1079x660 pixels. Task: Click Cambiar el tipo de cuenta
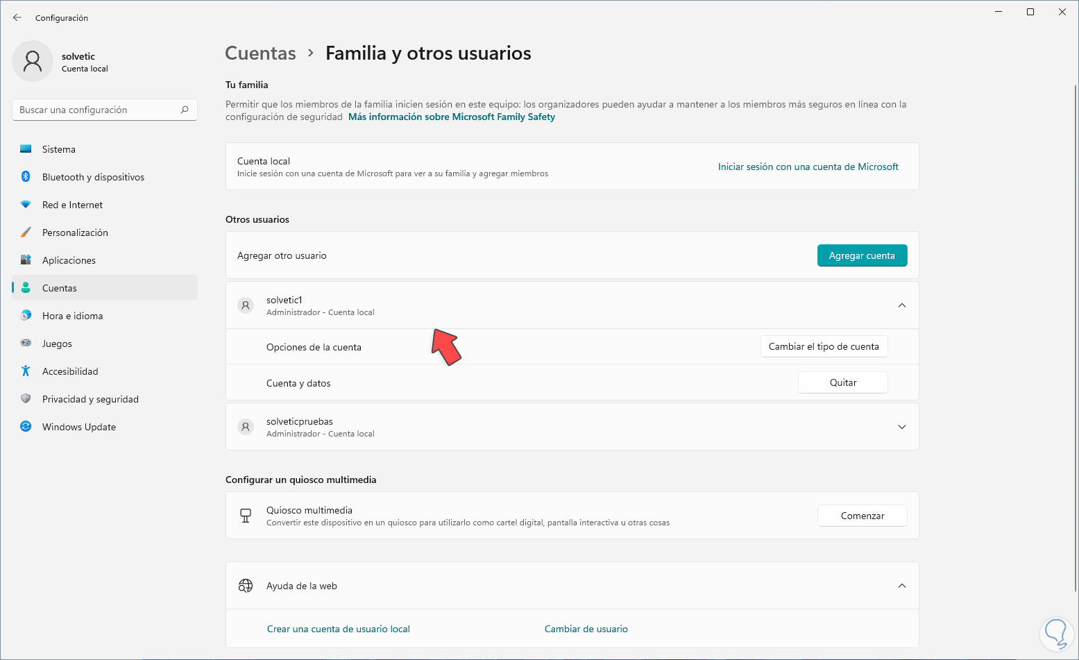[824, 346]
